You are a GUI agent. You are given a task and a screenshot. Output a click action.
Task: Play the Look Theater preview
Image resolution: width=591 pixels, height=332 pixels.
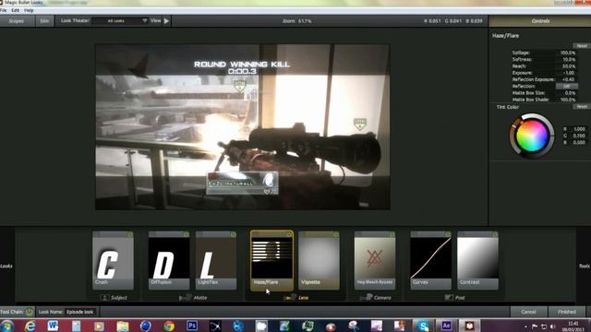[x=166, y=21]
